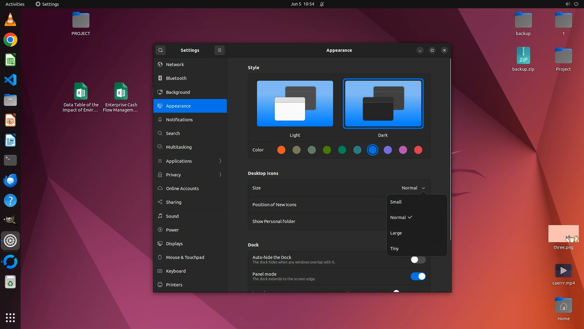
Task: Select the Dark style thumbnail
Action: pyautogui.click(x=383, y=104)
